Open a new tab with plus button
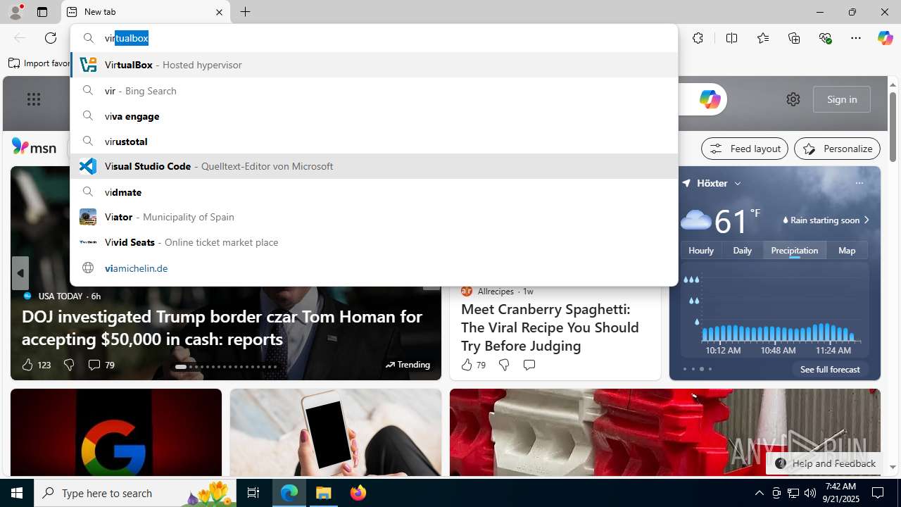The width and height of the screenshot is (901, 507). tap(246, 12)
